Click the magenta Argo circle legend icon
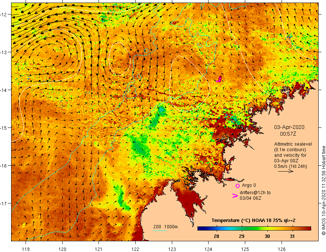Image resolution: width=326 pixels, height=252 pixels. [237, 186]
